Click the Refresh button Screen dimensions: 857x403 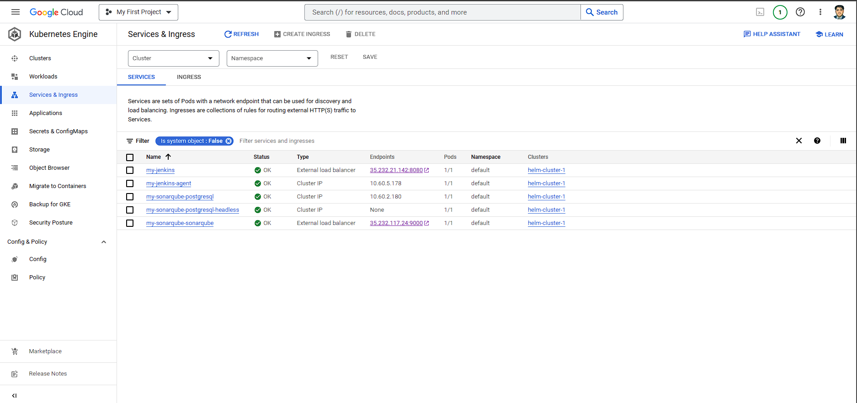tap(241, 34)
